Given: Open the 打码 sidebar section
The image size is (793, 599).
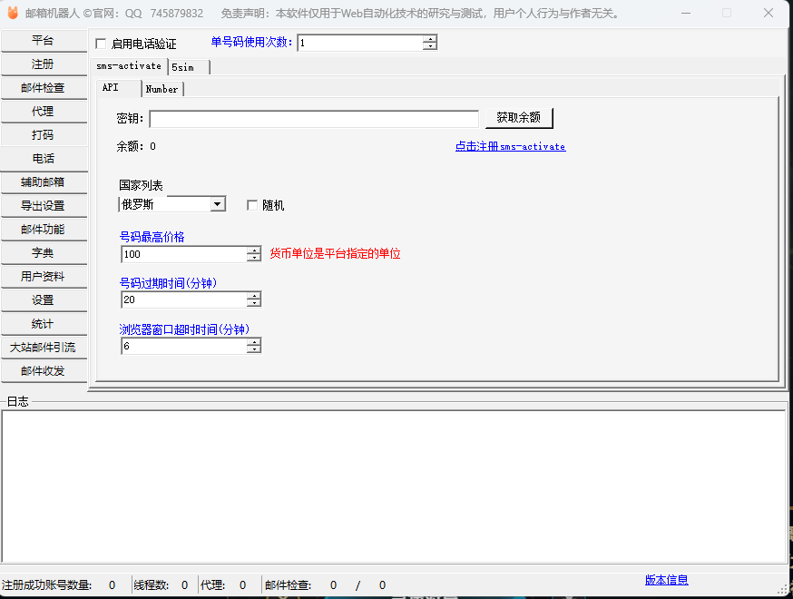Looking at the screenshot, I should point(44,135).
